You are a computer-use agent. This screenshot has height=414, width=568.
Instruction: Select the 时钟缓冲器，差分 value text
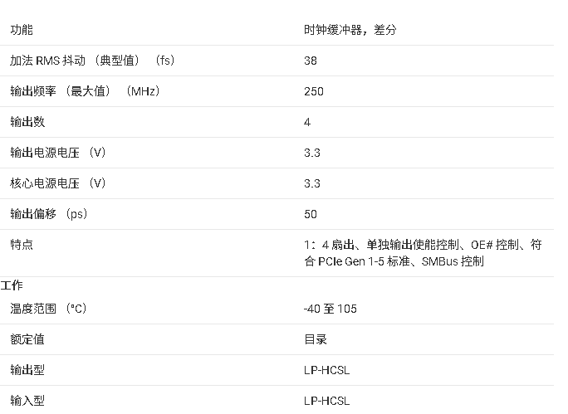click(350, 30)
